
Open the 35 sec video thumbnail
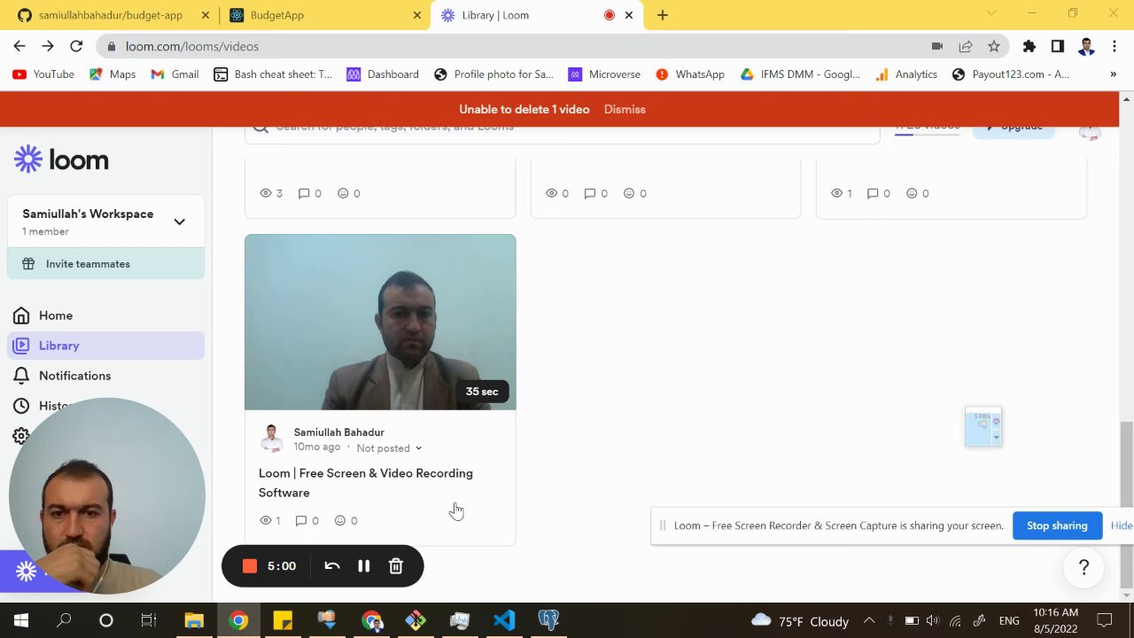pyautogui.click(x=380, y=322)
